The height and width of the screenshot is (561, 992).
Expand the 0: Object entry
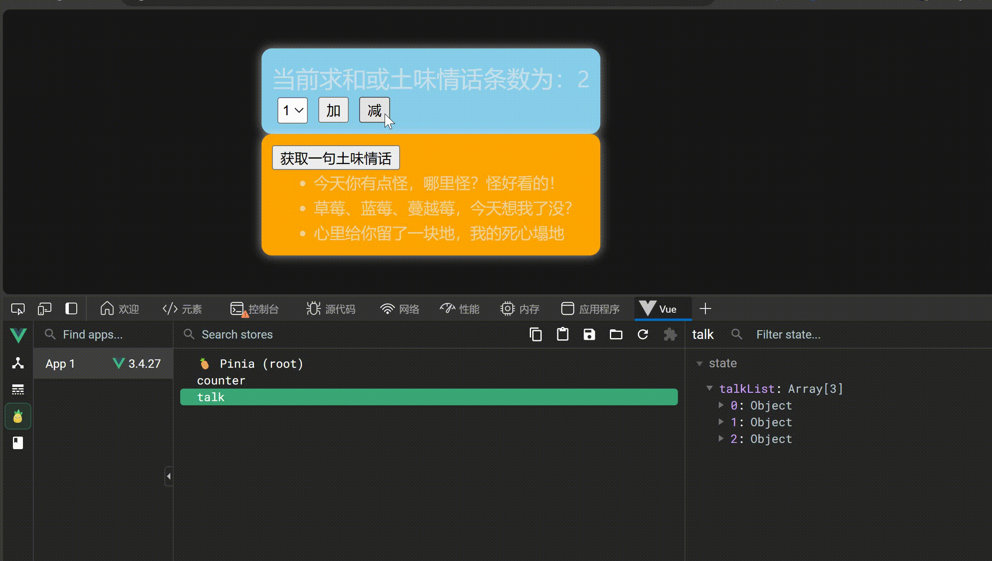(x=720, y=405)
